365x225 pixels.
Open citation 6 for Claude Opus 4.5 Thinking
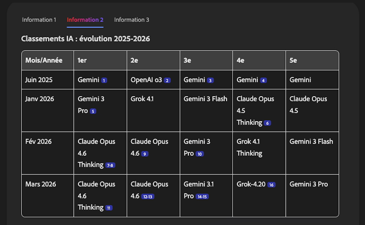pyautogui.click(x=267, y=123)
